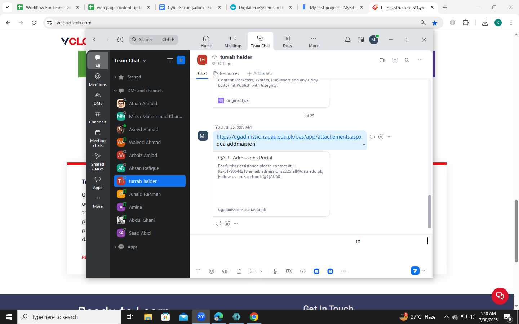Open chat with Afnan Ahmed
The image size is (519, 324).
pyautogui.click(x=150, y=104)
